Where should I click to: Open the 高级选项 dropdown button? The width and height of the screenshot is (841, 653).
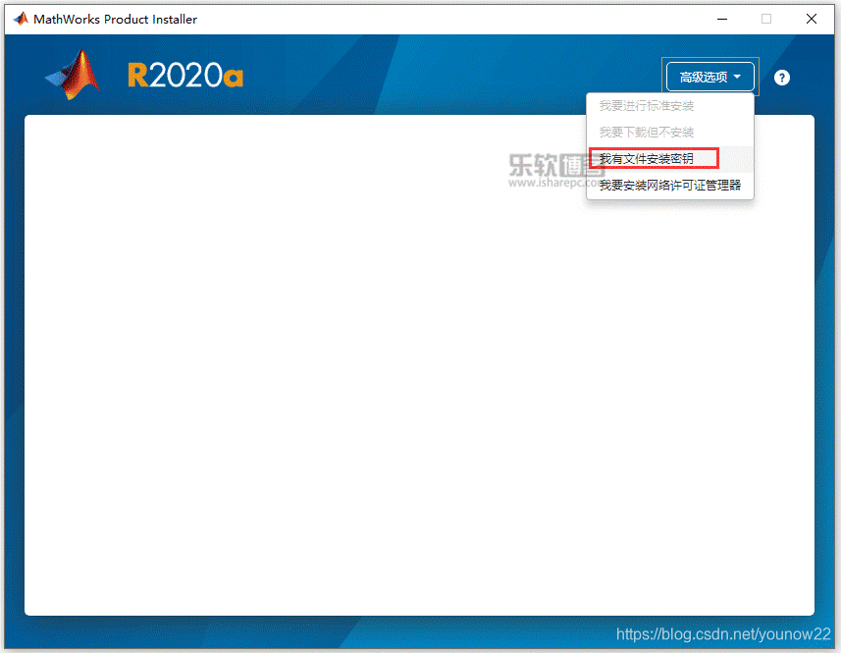[x=709, y=77]
